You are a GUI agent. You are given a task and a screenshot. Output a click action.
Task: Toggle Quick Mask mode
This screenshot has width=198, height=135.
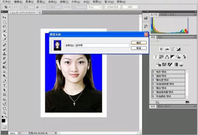click(4, 127)
